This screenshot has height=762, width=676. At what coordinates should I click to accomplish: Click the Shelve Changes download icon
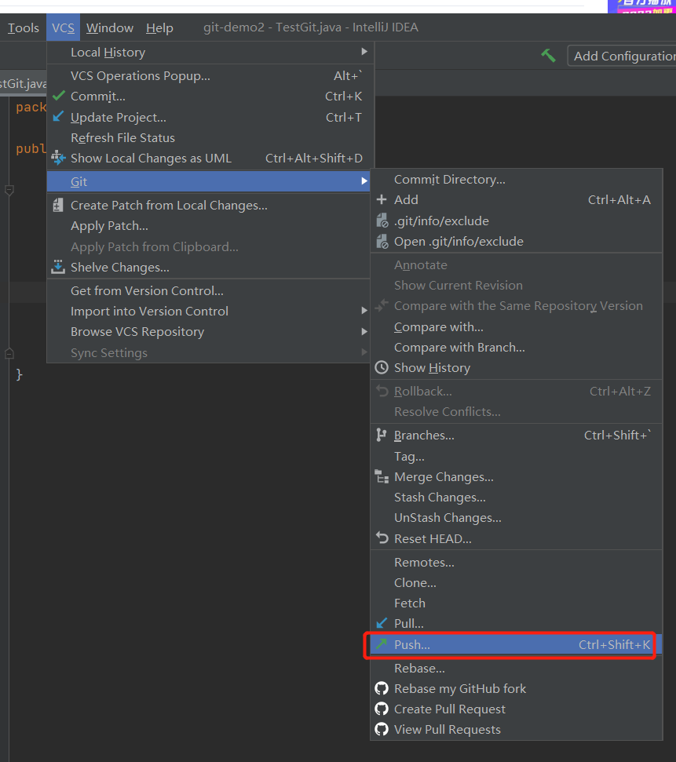point(58,267)
